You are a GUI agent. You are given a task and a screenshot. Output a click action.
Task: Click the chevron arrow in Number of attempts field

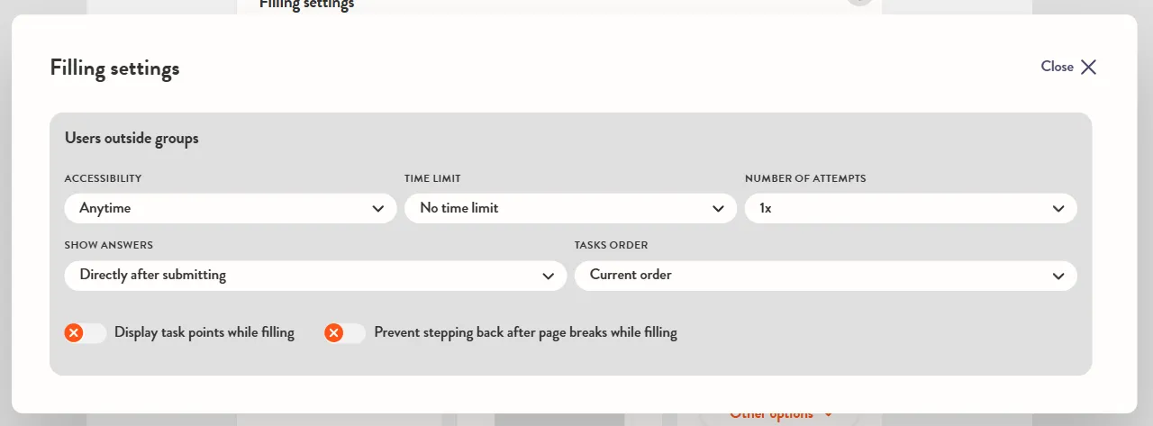pos(1058,209)
